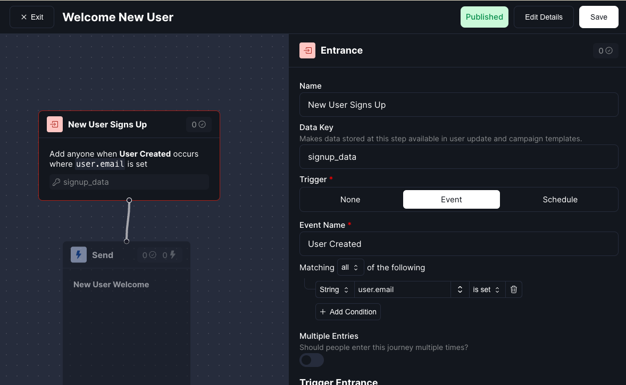Switch to the Event trigger tab
This screenshot has width=626, height=385.
click(451, 199)
